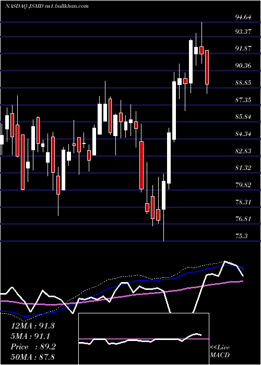Click the 93.37 price level label
The width and height of the screenshot is (261, 365).
click(243, 31)
